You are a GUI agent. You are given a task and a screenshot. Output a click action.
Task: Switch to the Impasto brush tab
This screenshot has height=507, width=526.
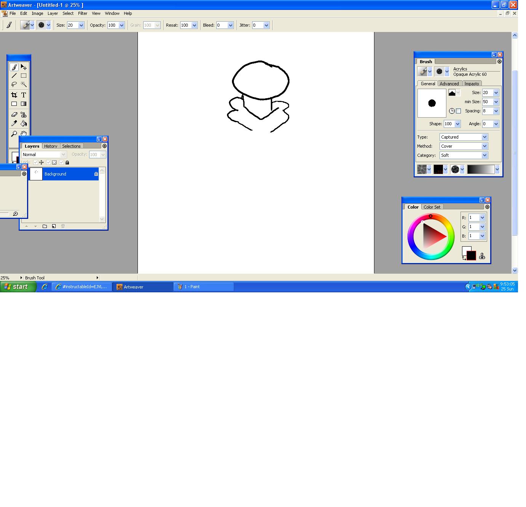point(472,84)
